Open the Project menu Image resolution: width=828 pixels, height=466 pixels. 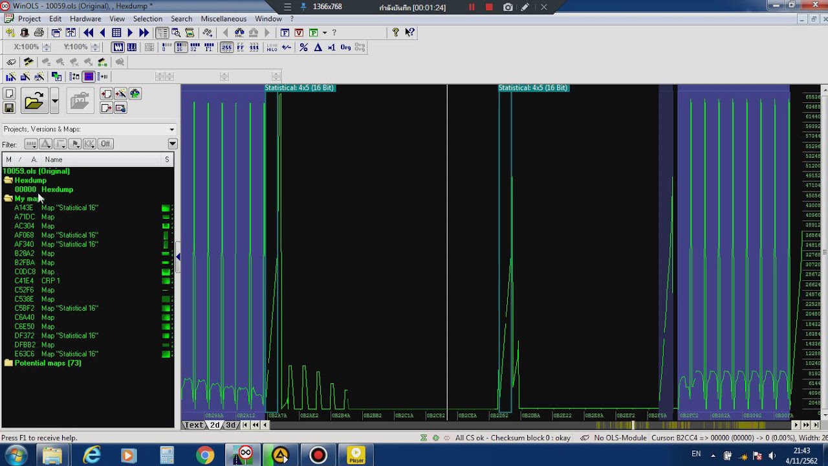(30, 19)
